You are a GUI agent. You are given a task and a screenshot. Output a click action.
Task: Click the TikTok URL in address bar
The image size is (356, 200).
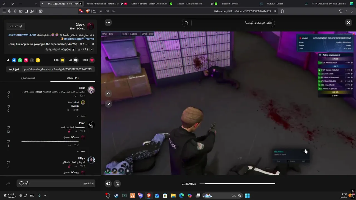coord(242,11)
